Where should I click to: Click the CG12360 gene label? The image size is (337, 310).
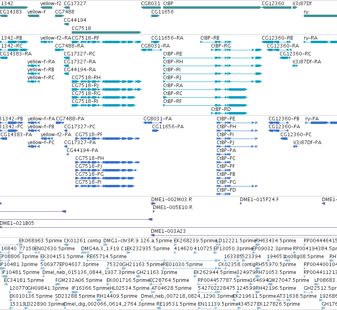(x=273, y=4)
